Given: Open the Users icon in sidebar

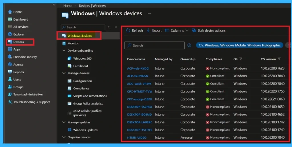Looking at the screenshot, I should coord(10,79).
